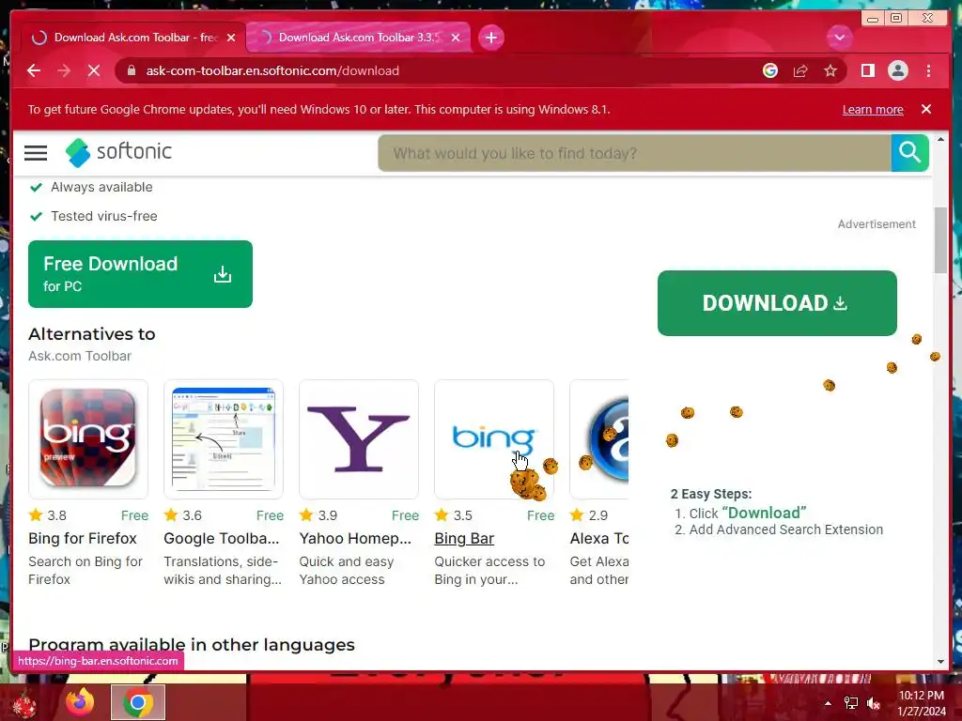Click the green DOWNLOAD advertisement button
962x721 pixels.
(777, 303)
